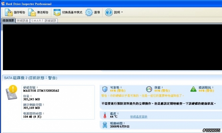Click the skull and crossbones icon
Screen dimensions: 222x133
105,125
